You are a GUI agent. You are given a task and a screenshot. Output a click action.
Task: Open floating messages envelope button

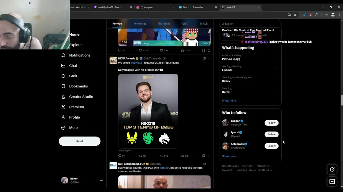[x=332, y=182]
